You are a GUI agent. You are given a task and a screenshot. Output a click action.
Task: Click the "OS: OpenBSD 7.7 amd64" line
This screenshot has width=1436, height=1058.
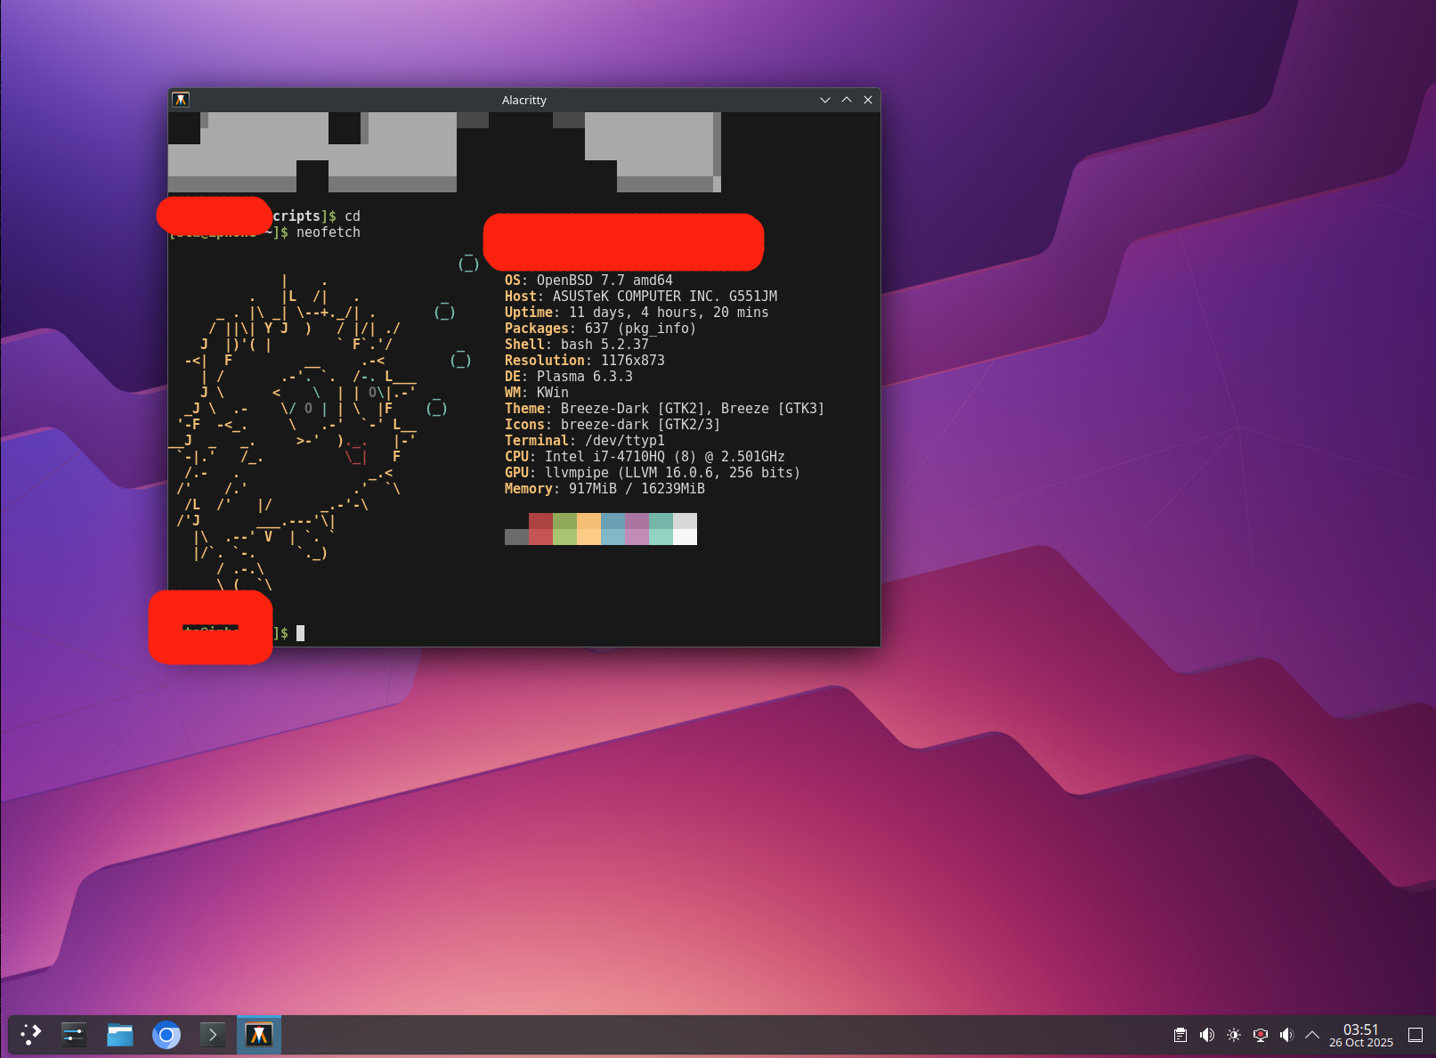(588, 281)
